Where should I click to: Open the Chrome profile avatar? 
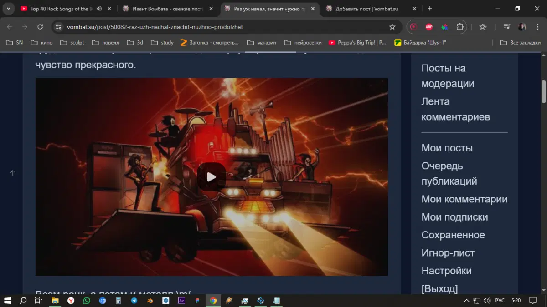tap(522, 27)
